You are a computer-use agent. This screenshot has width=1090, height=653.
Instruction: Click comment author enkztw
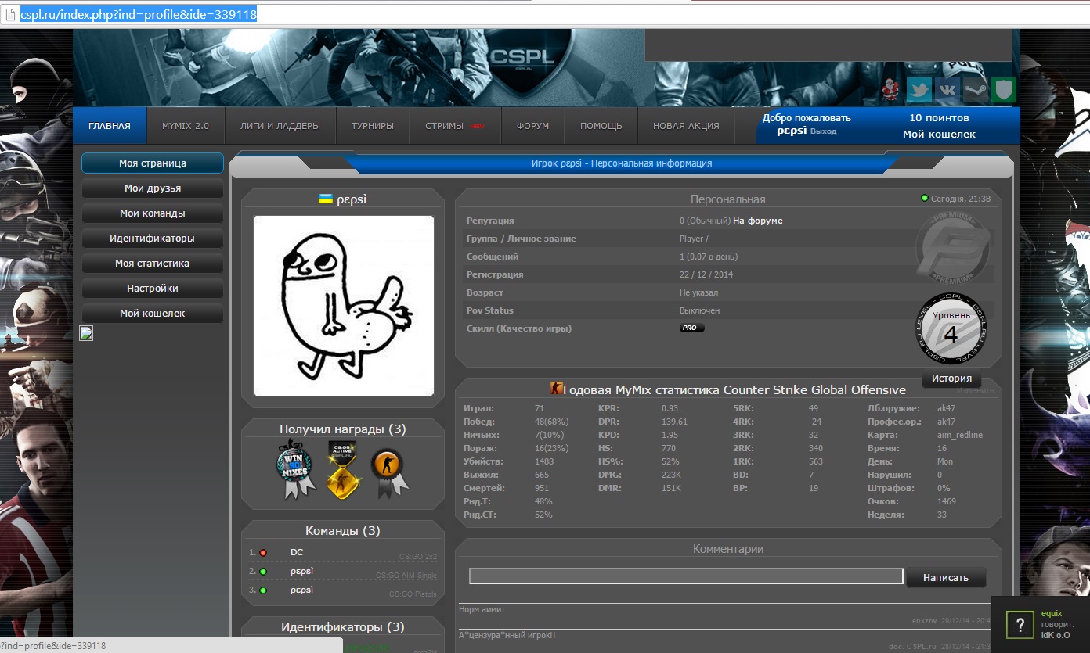point(925,621)
